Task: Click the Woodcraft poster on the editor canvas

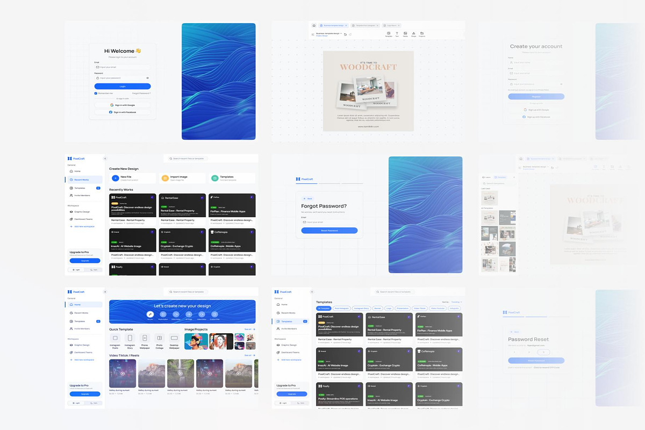Action: 368,91
